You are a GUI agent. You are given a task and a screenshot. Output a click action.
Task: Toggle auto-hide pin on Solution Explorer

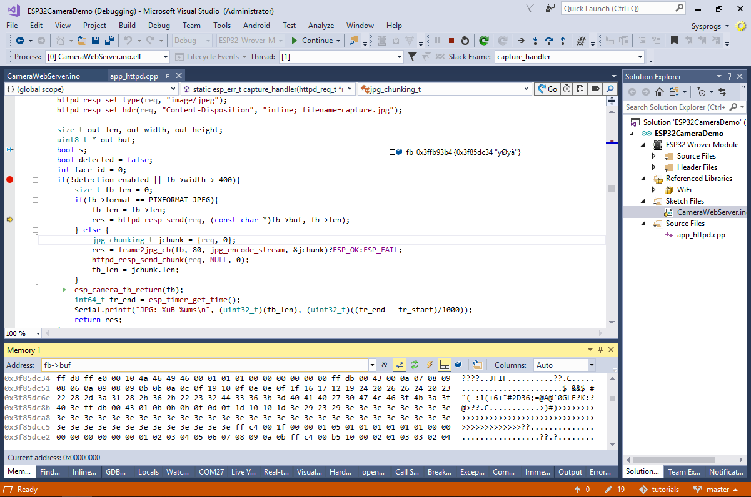[729, 76]
